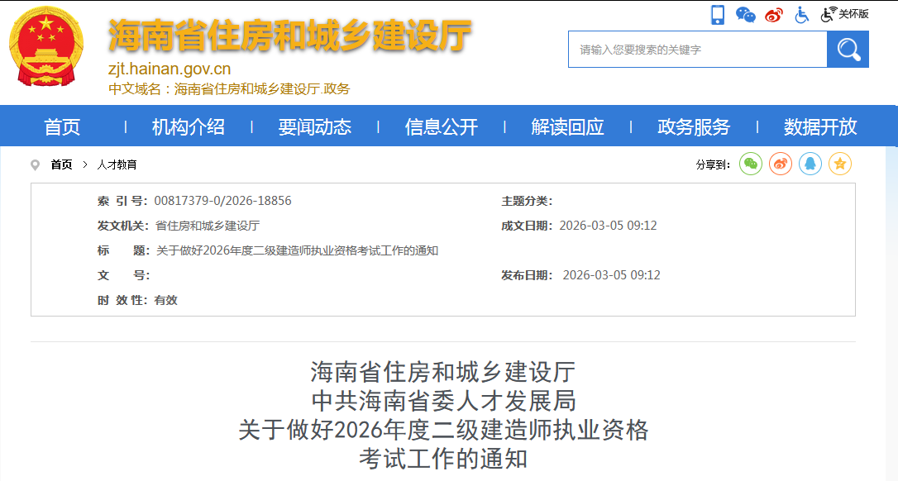Share article to WeChat via green share icon
Screen dimensions: 898x481
pyautogui.click(x=750, y=164)
